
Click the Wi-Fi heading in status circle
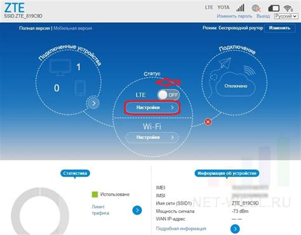(152, 127)
